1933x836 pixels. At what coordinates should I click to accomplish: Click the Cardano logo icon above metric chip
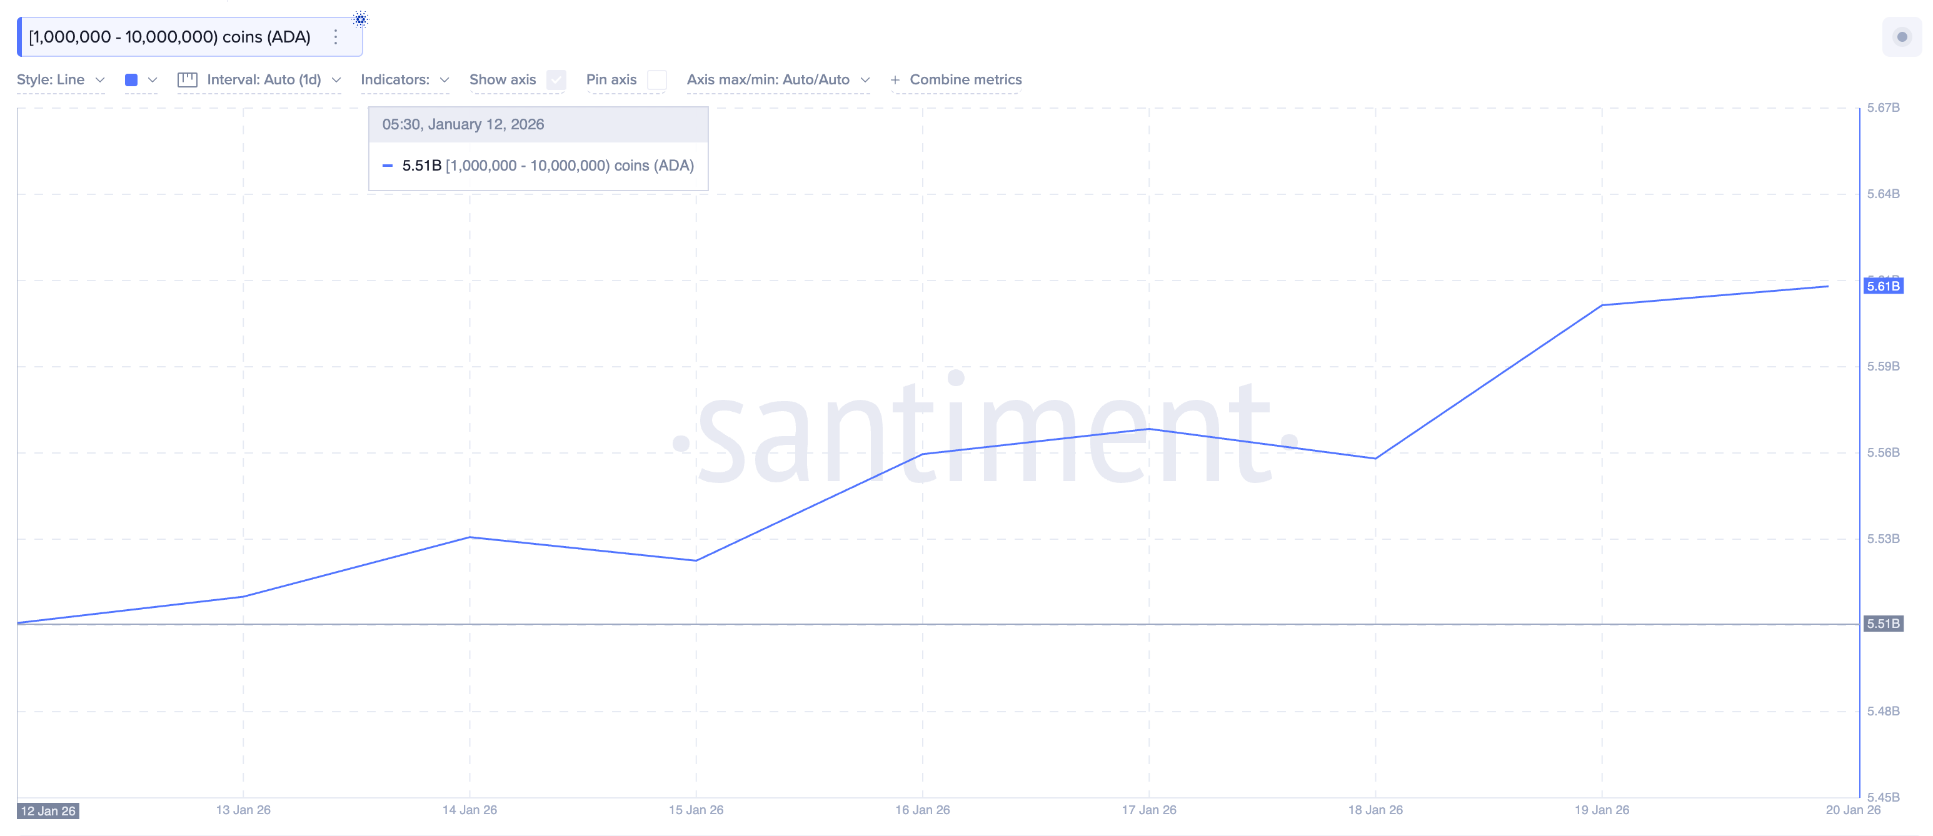point(360,19)
